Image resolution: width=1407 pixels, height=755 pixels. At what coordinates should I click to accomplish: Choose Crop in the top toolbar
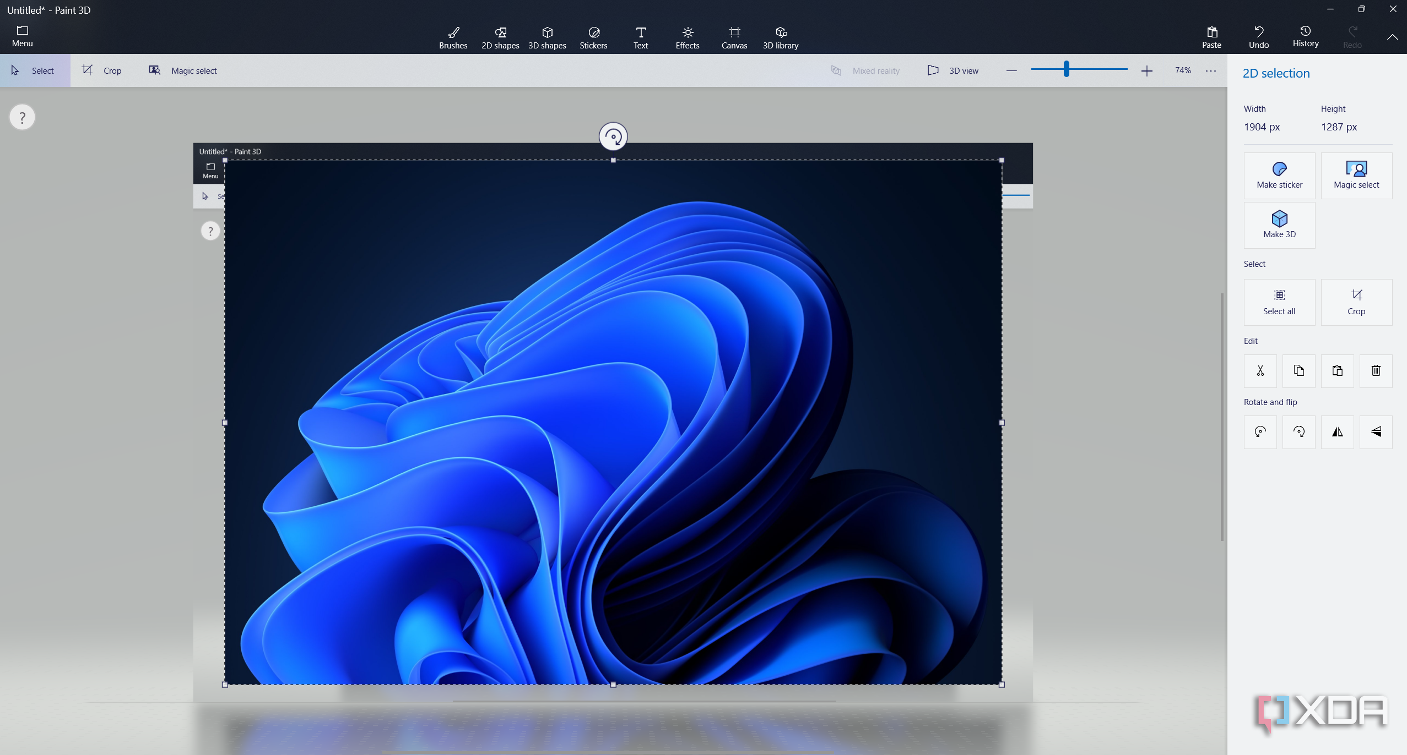click(x=102, y=70)
